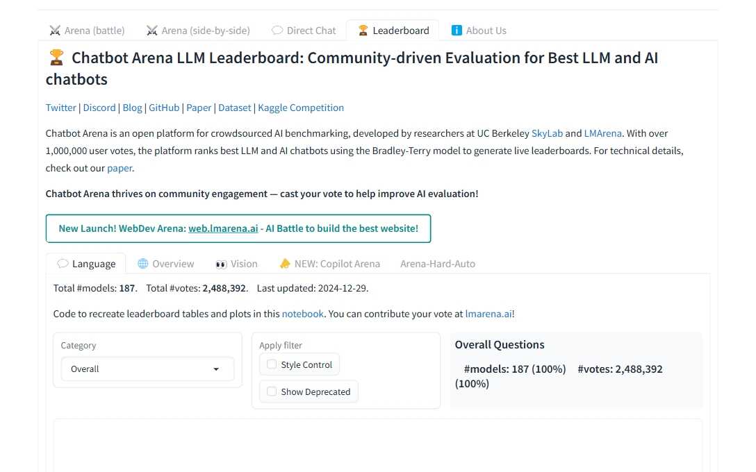Click the Category dropdown arrow

216,369
